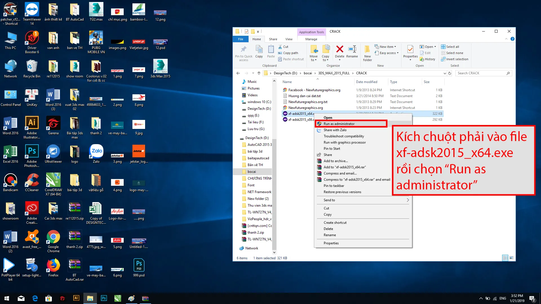Expand Send to submenu arrow

pyautogui.click(x=407, y=200)
